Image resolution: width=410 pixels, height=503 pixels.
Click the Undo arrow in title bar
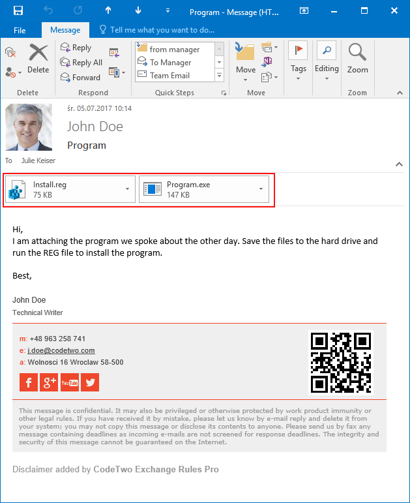coord(48,10)
